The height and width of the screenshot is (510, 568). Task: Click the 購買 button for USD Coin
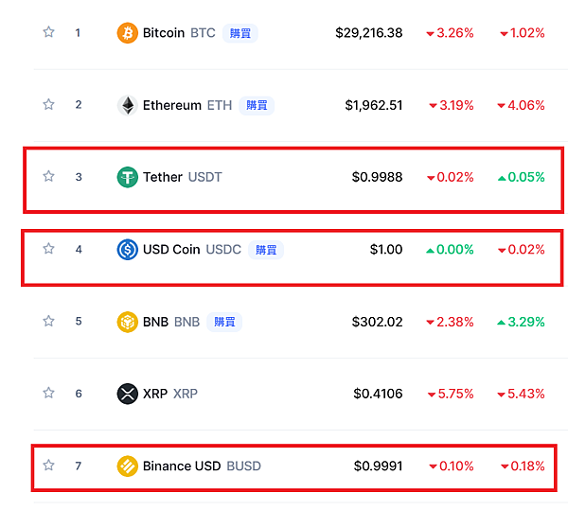(x=266, y=250)
